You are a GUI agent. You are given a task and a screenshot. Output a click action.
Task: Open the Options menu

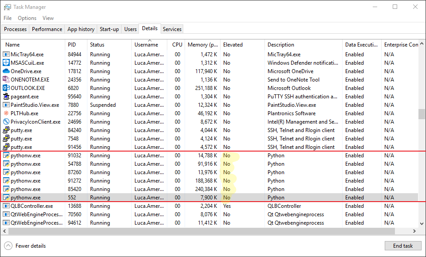coord(27,18)
